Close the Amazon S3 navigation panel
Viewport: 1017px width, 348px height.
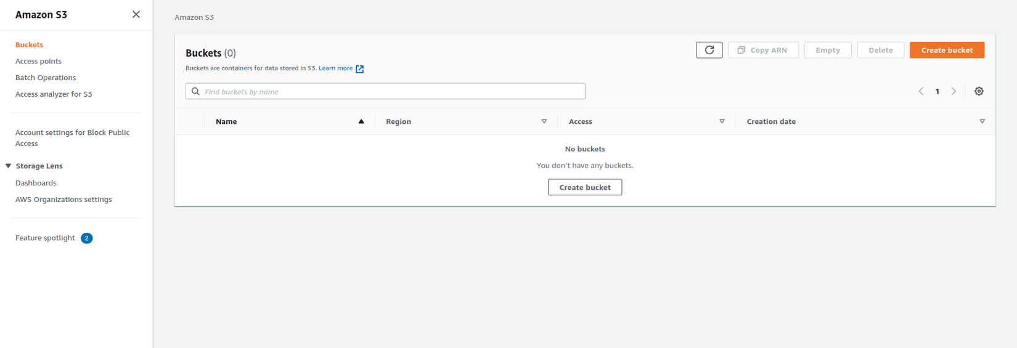point(136,14)
